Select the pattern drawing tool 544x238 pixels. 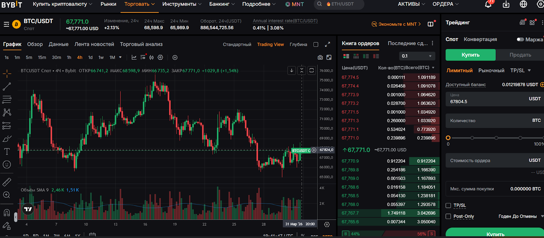click(x=7, y=112)
